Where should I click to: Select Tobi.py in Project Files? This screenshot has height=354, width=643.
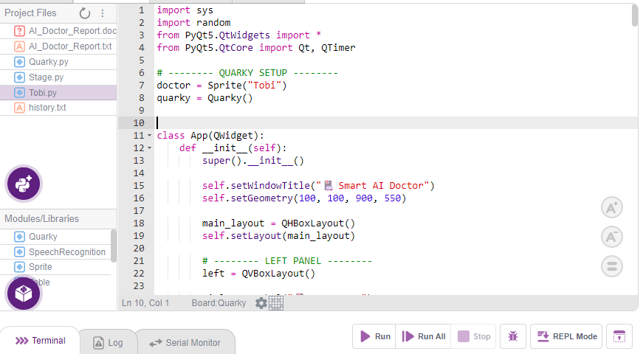(58, 93)
